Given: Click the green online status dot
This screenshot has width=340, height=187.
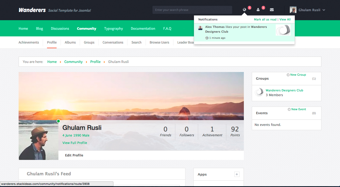Looking at the screenshot, I should 58,121.
